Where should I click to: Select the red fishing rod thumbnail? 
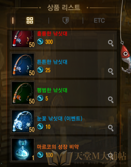23,39
